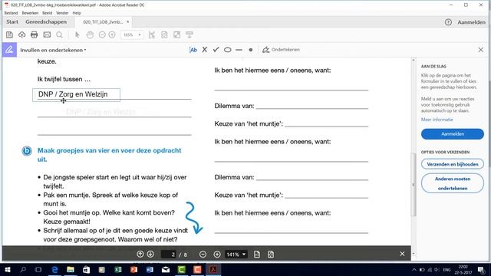The width and height of the screenshot is (491, 276).
Task: Select the ellipse circle tool
Action: 228,50
